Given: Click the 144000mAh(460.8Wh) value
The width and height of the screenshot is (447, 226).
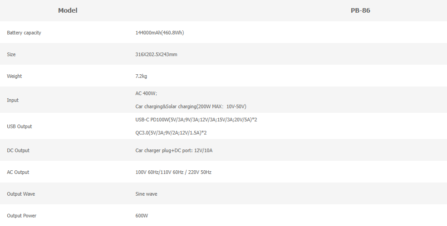Looking at the screenshot, I should [x=159, y=33].
